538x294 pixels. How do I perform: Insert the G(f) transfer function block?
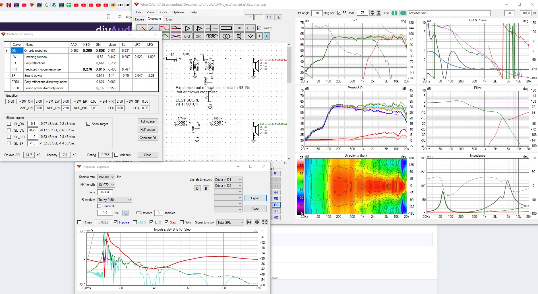point(198,36)
